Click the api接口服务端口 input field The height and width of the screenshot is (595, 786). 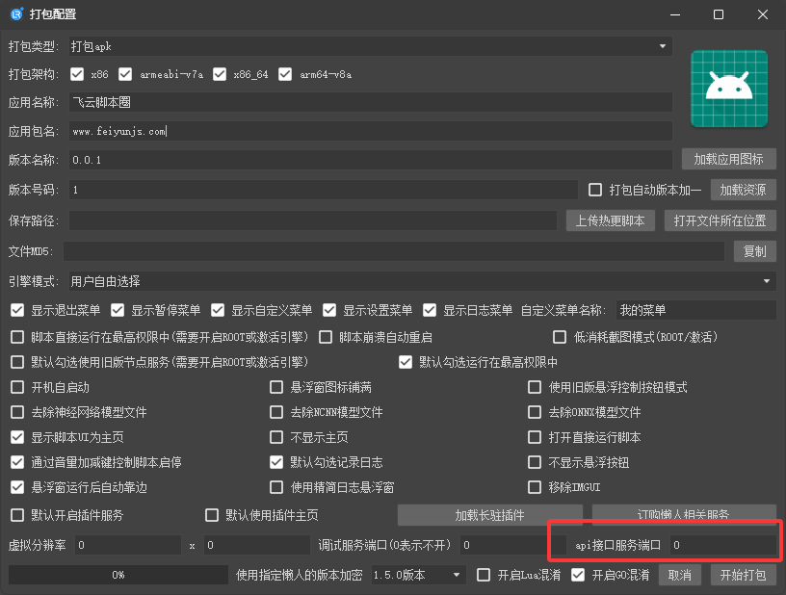(722, 545)
